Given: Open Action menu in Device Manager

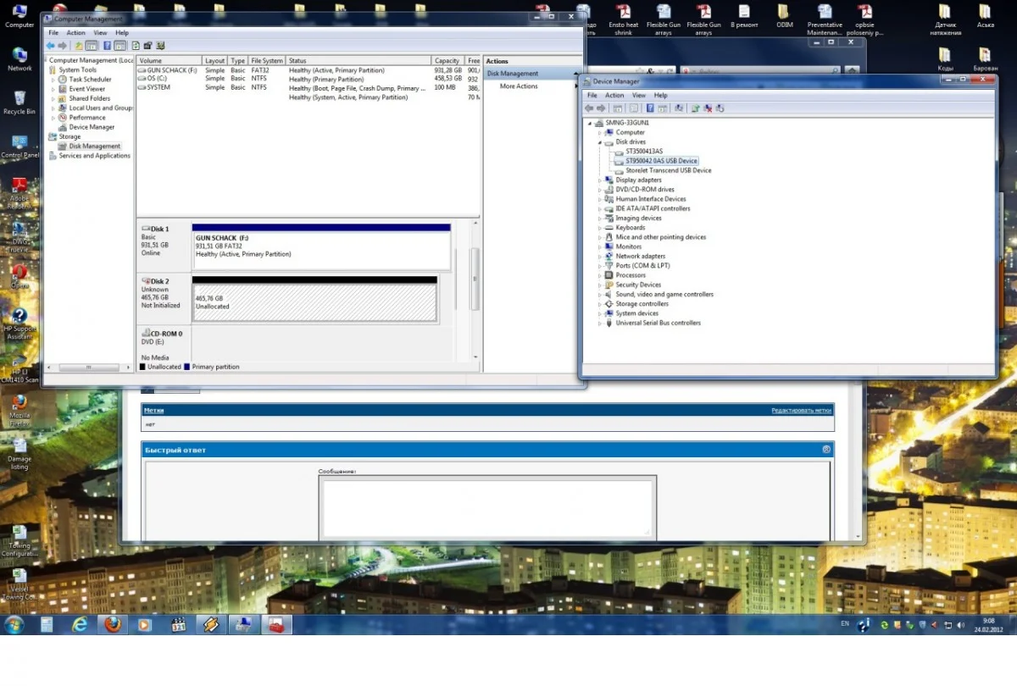Looking at the screenshot, I should [614, 96].
